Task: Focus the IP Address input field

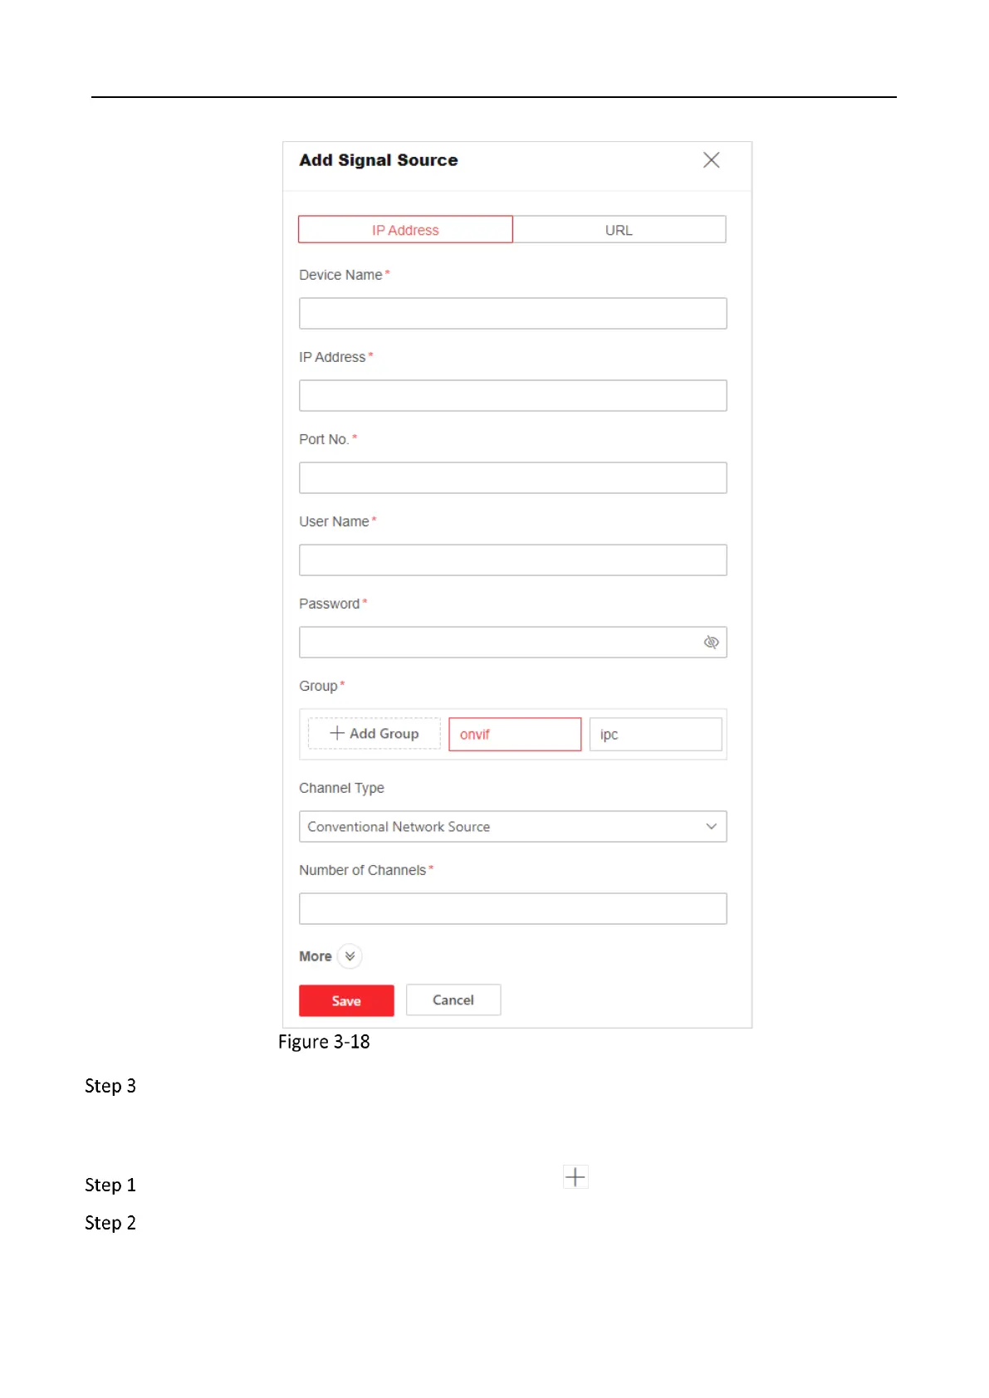Action: click(x=513, y=395)
